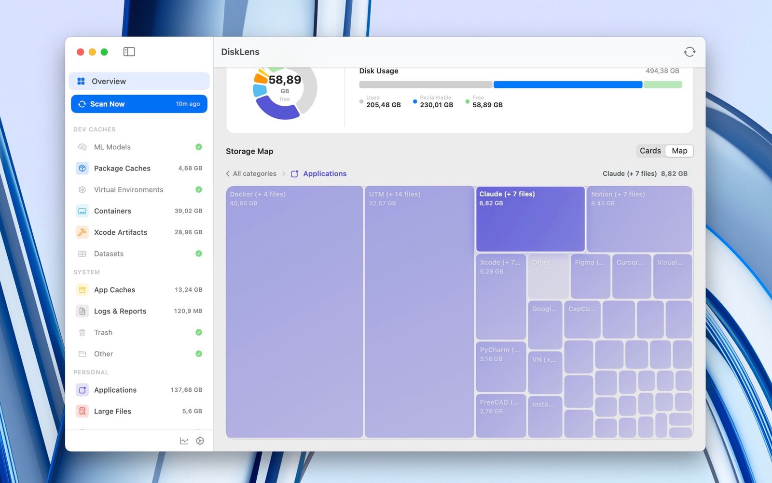Select the Xcode treemap block
Image resolution: width=772 pixels, height=483 pixels.
pyautogui.click(x=501, y=297)
